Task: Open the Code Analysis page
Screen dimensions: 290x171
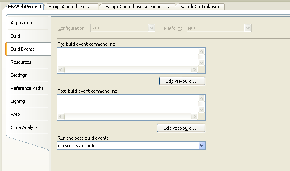Action: (25, 127)
